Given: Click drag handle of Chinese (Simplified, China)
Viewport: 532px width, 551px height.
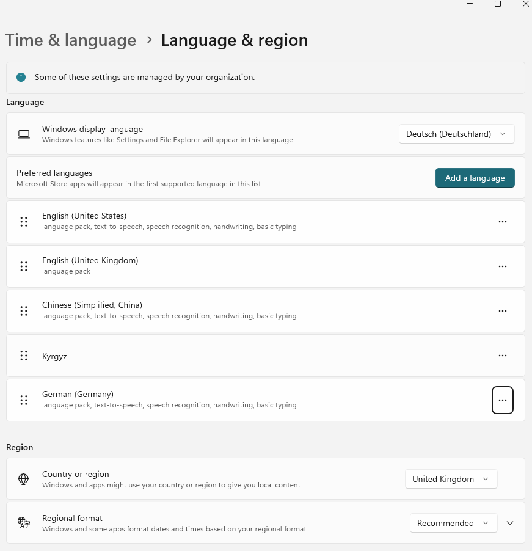Looking at the screenshot, I should click(24, 311).
